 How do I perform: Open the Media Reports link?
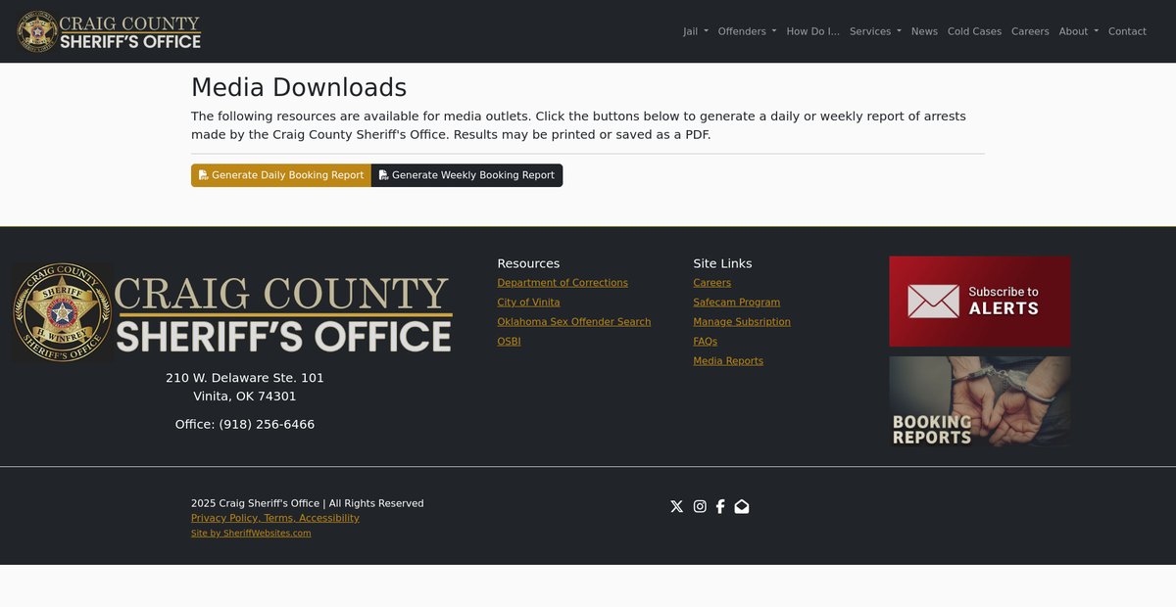tap(728, 361)
